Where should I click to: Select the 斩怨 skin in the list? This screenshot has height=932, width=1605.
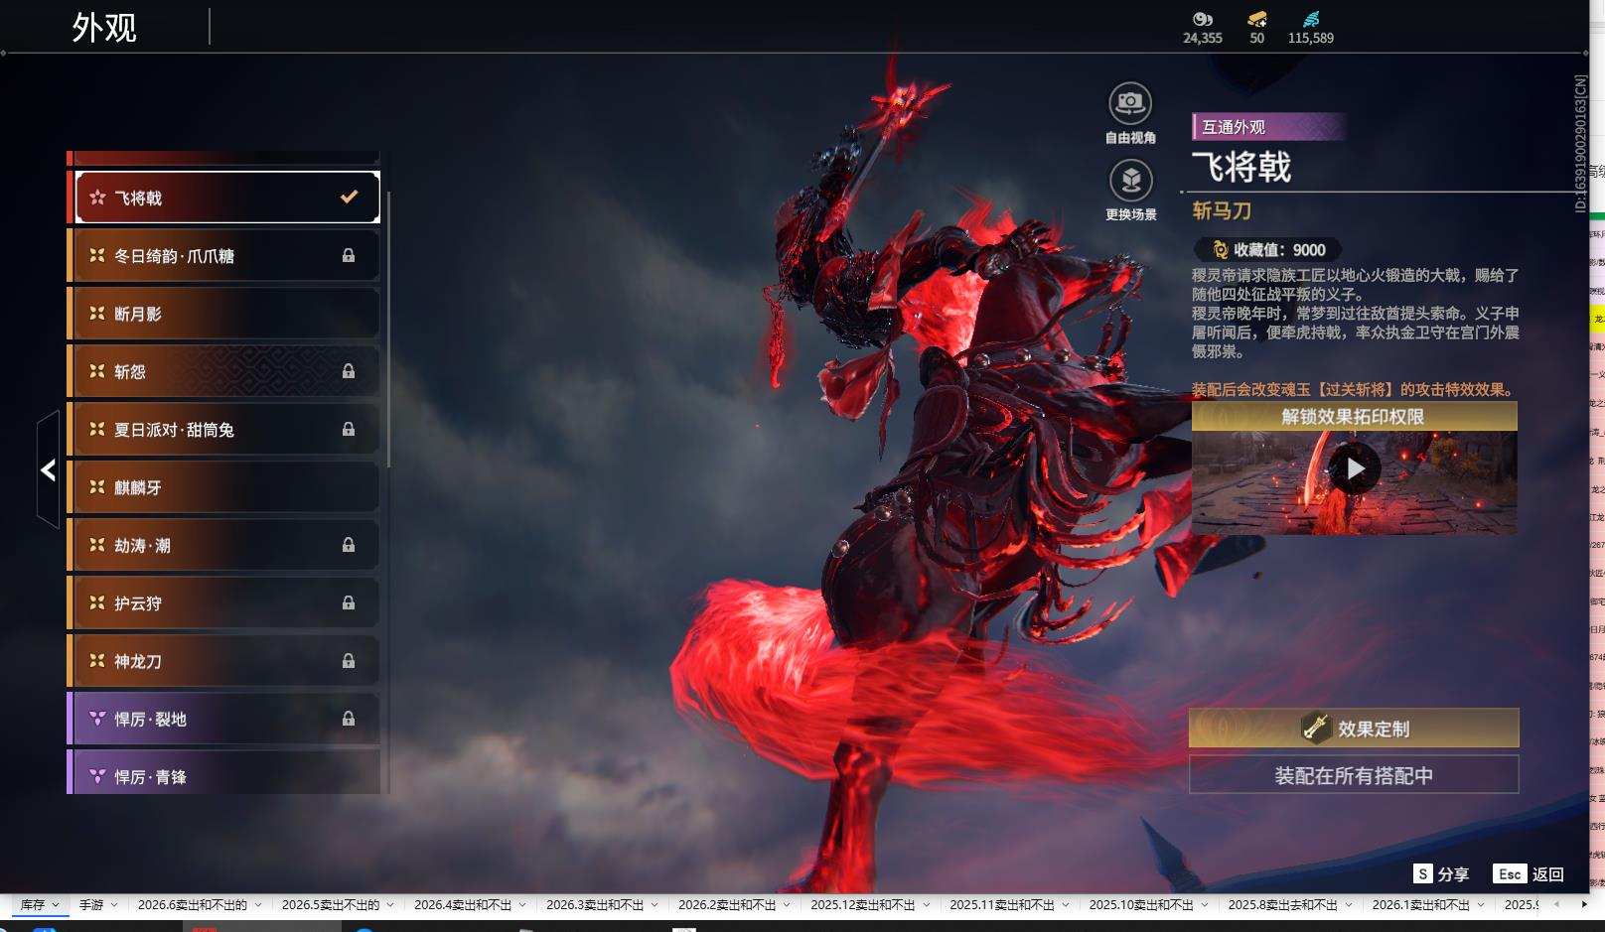223,371
